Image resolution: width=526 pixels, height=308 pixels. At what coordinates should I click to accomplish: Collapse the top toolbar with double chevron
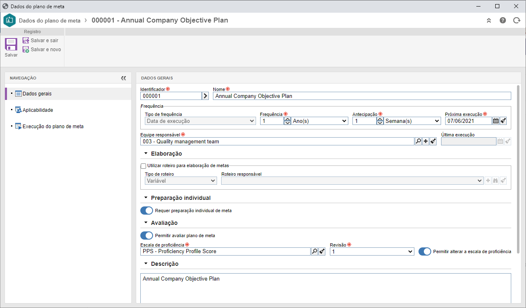click(489, 20)
